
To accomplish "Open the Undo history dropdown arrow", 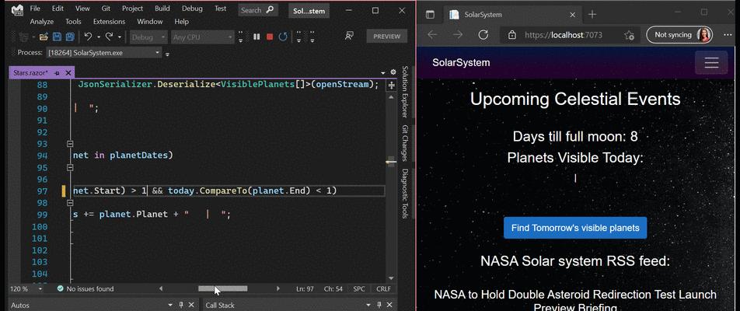I will (x=98, y=37).
